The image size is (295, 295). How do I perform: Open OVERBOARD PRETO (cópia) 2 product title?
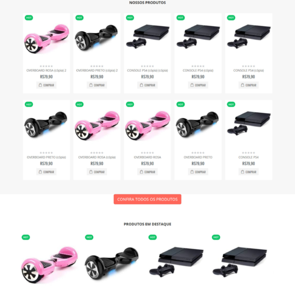tap(97, 71)
